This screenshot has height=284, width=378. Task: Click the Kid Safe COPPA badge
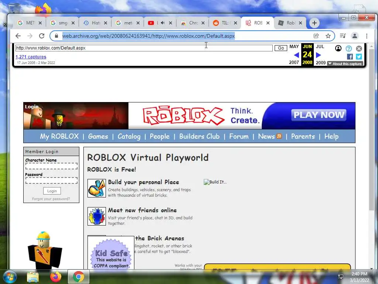click(111, 253)
